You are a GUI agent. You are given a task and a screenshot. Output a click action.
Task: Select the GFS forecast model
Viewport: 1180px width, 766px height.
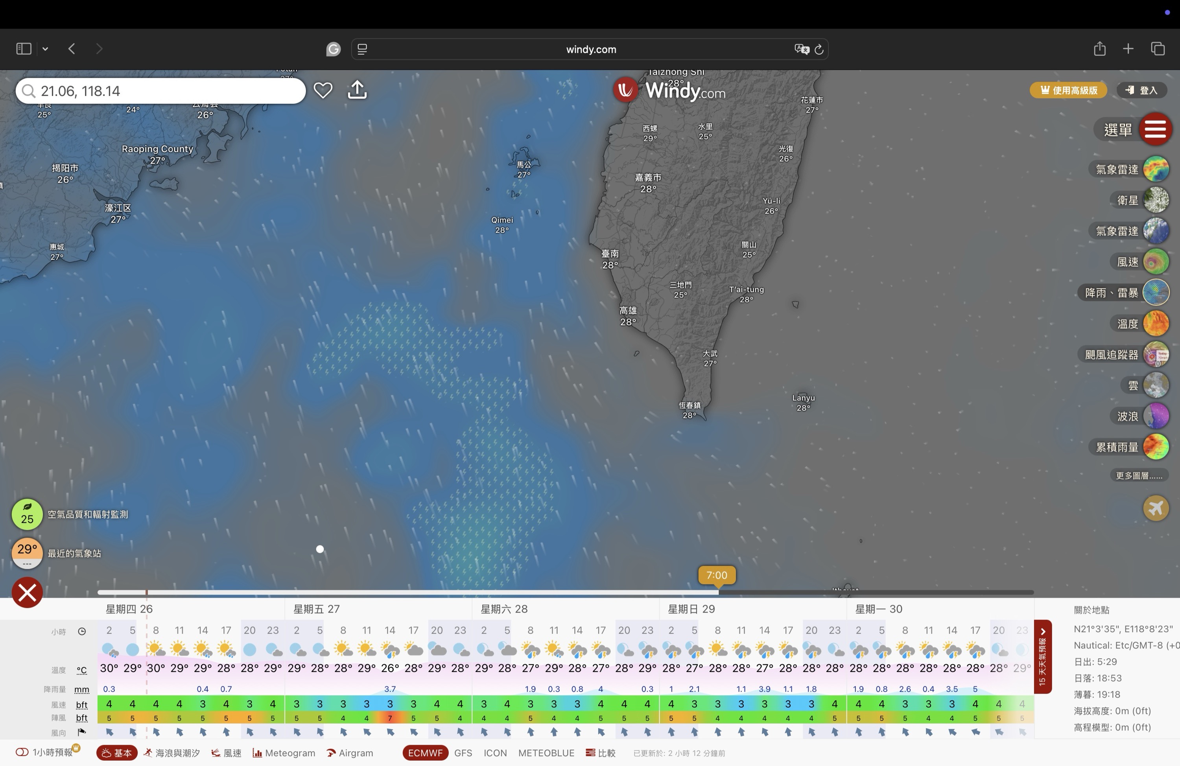pos(463,753)
